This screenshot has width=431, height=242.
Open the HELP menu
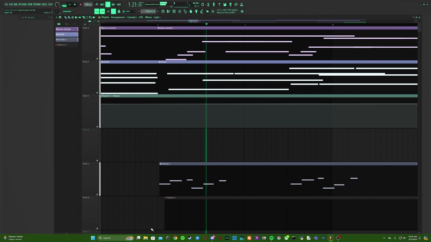pos(51,4)
